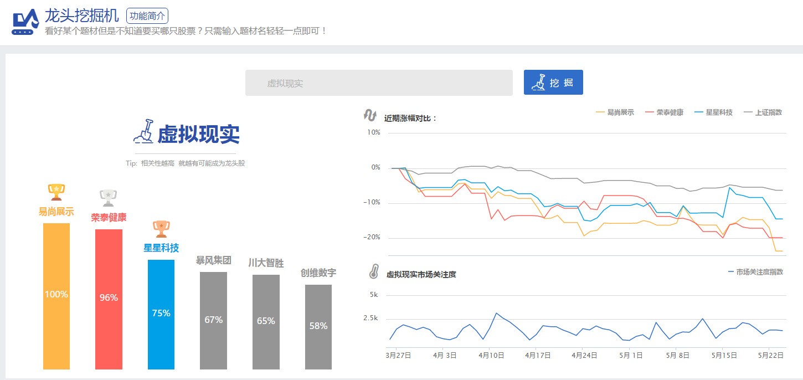Click the 4月10日 axis date label
The image size is (803, 380).
pos(491,355)
